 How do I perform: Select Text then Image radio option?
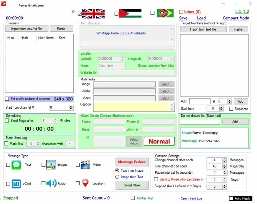[117, 170]
